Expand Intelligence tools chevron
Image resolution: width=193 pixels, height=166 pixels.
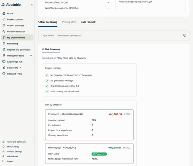[31, 56]
